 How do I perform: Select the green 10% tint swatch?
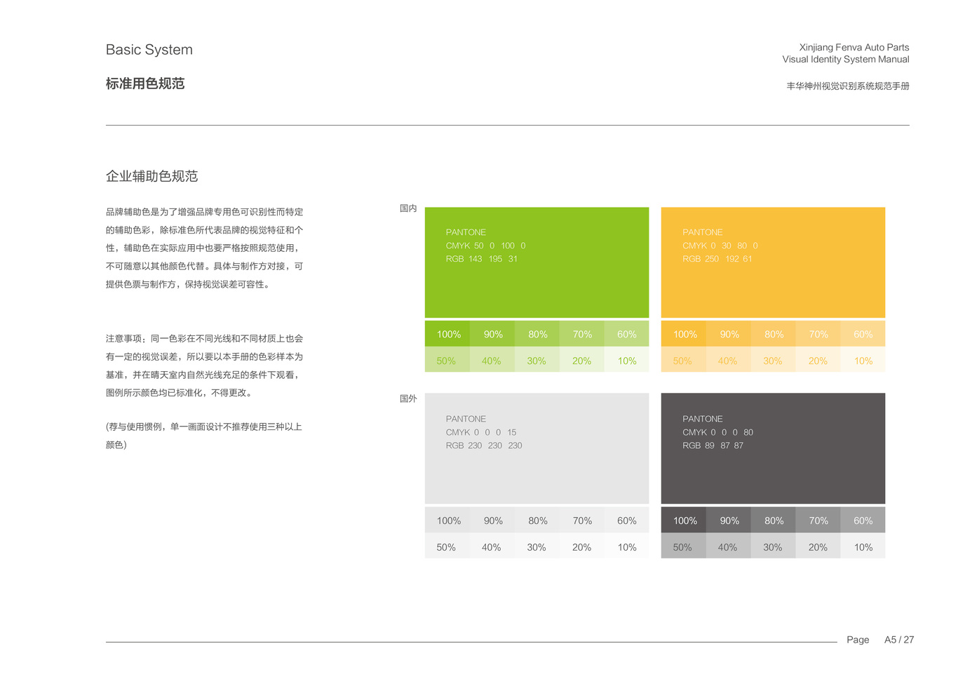pyautogui.click(x=626, y=360)
